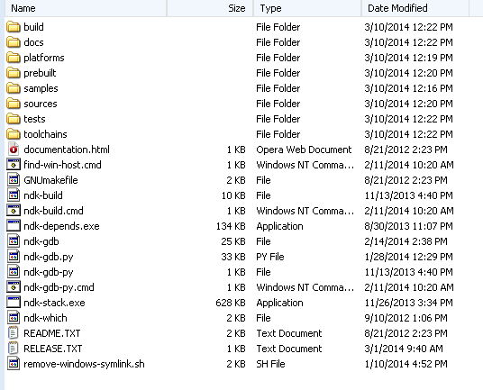483x390 pixels.
Task: Sort by Date Modified column header
Action: click(415, 8)
